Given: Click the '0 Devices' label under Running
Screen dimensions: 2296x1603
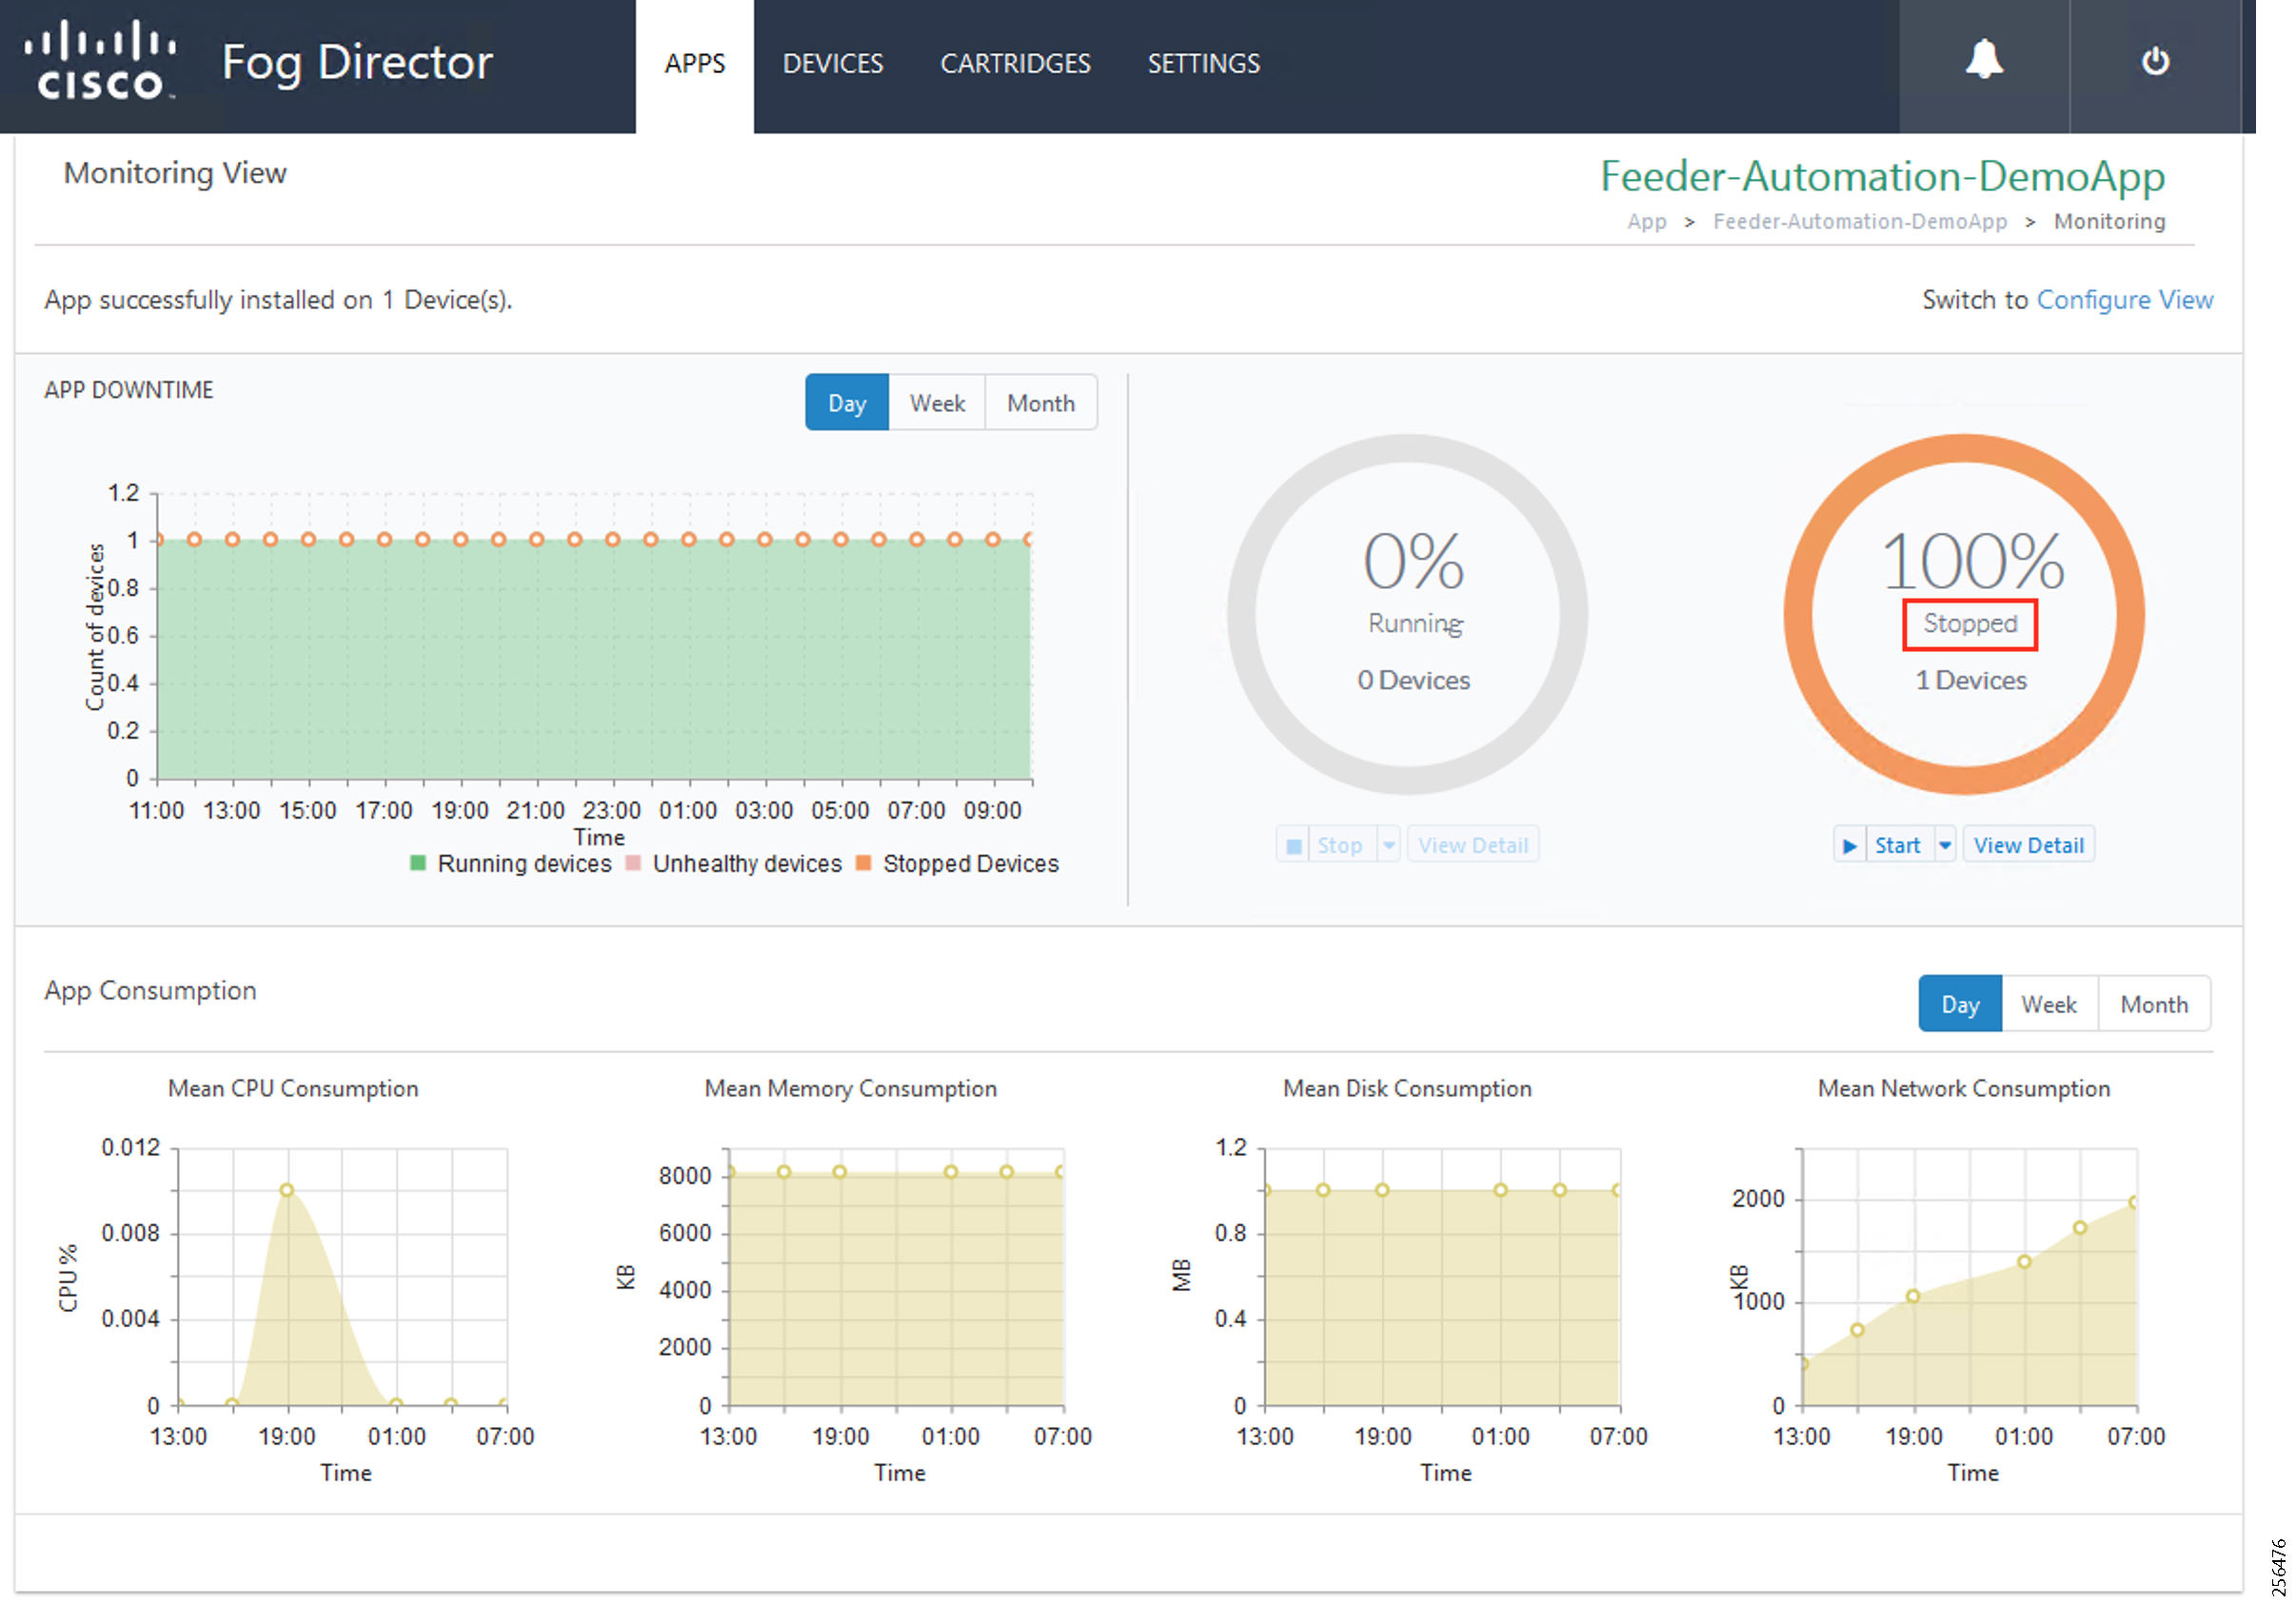Looking at the screenshot, I should pos(1412,680).
